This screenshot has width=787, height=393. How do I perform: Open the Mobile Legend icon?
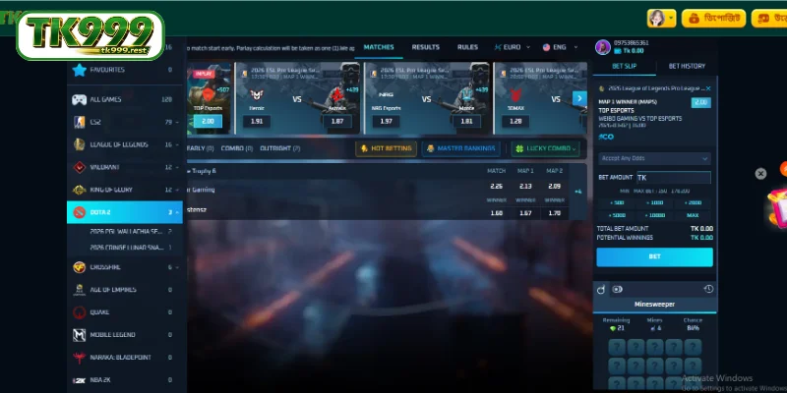click(x=79, y=335)
